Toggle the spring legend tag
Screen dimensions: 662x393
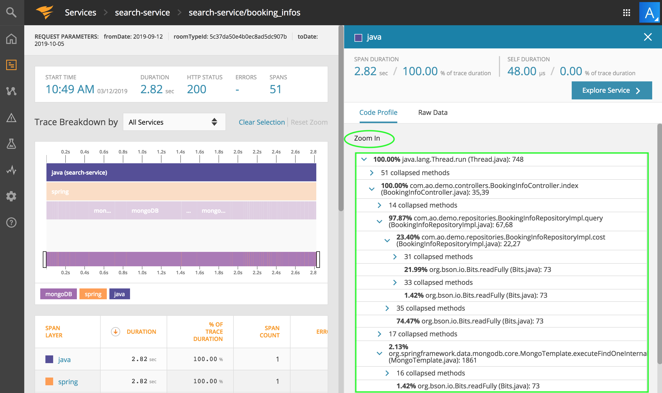coord(93,294)
